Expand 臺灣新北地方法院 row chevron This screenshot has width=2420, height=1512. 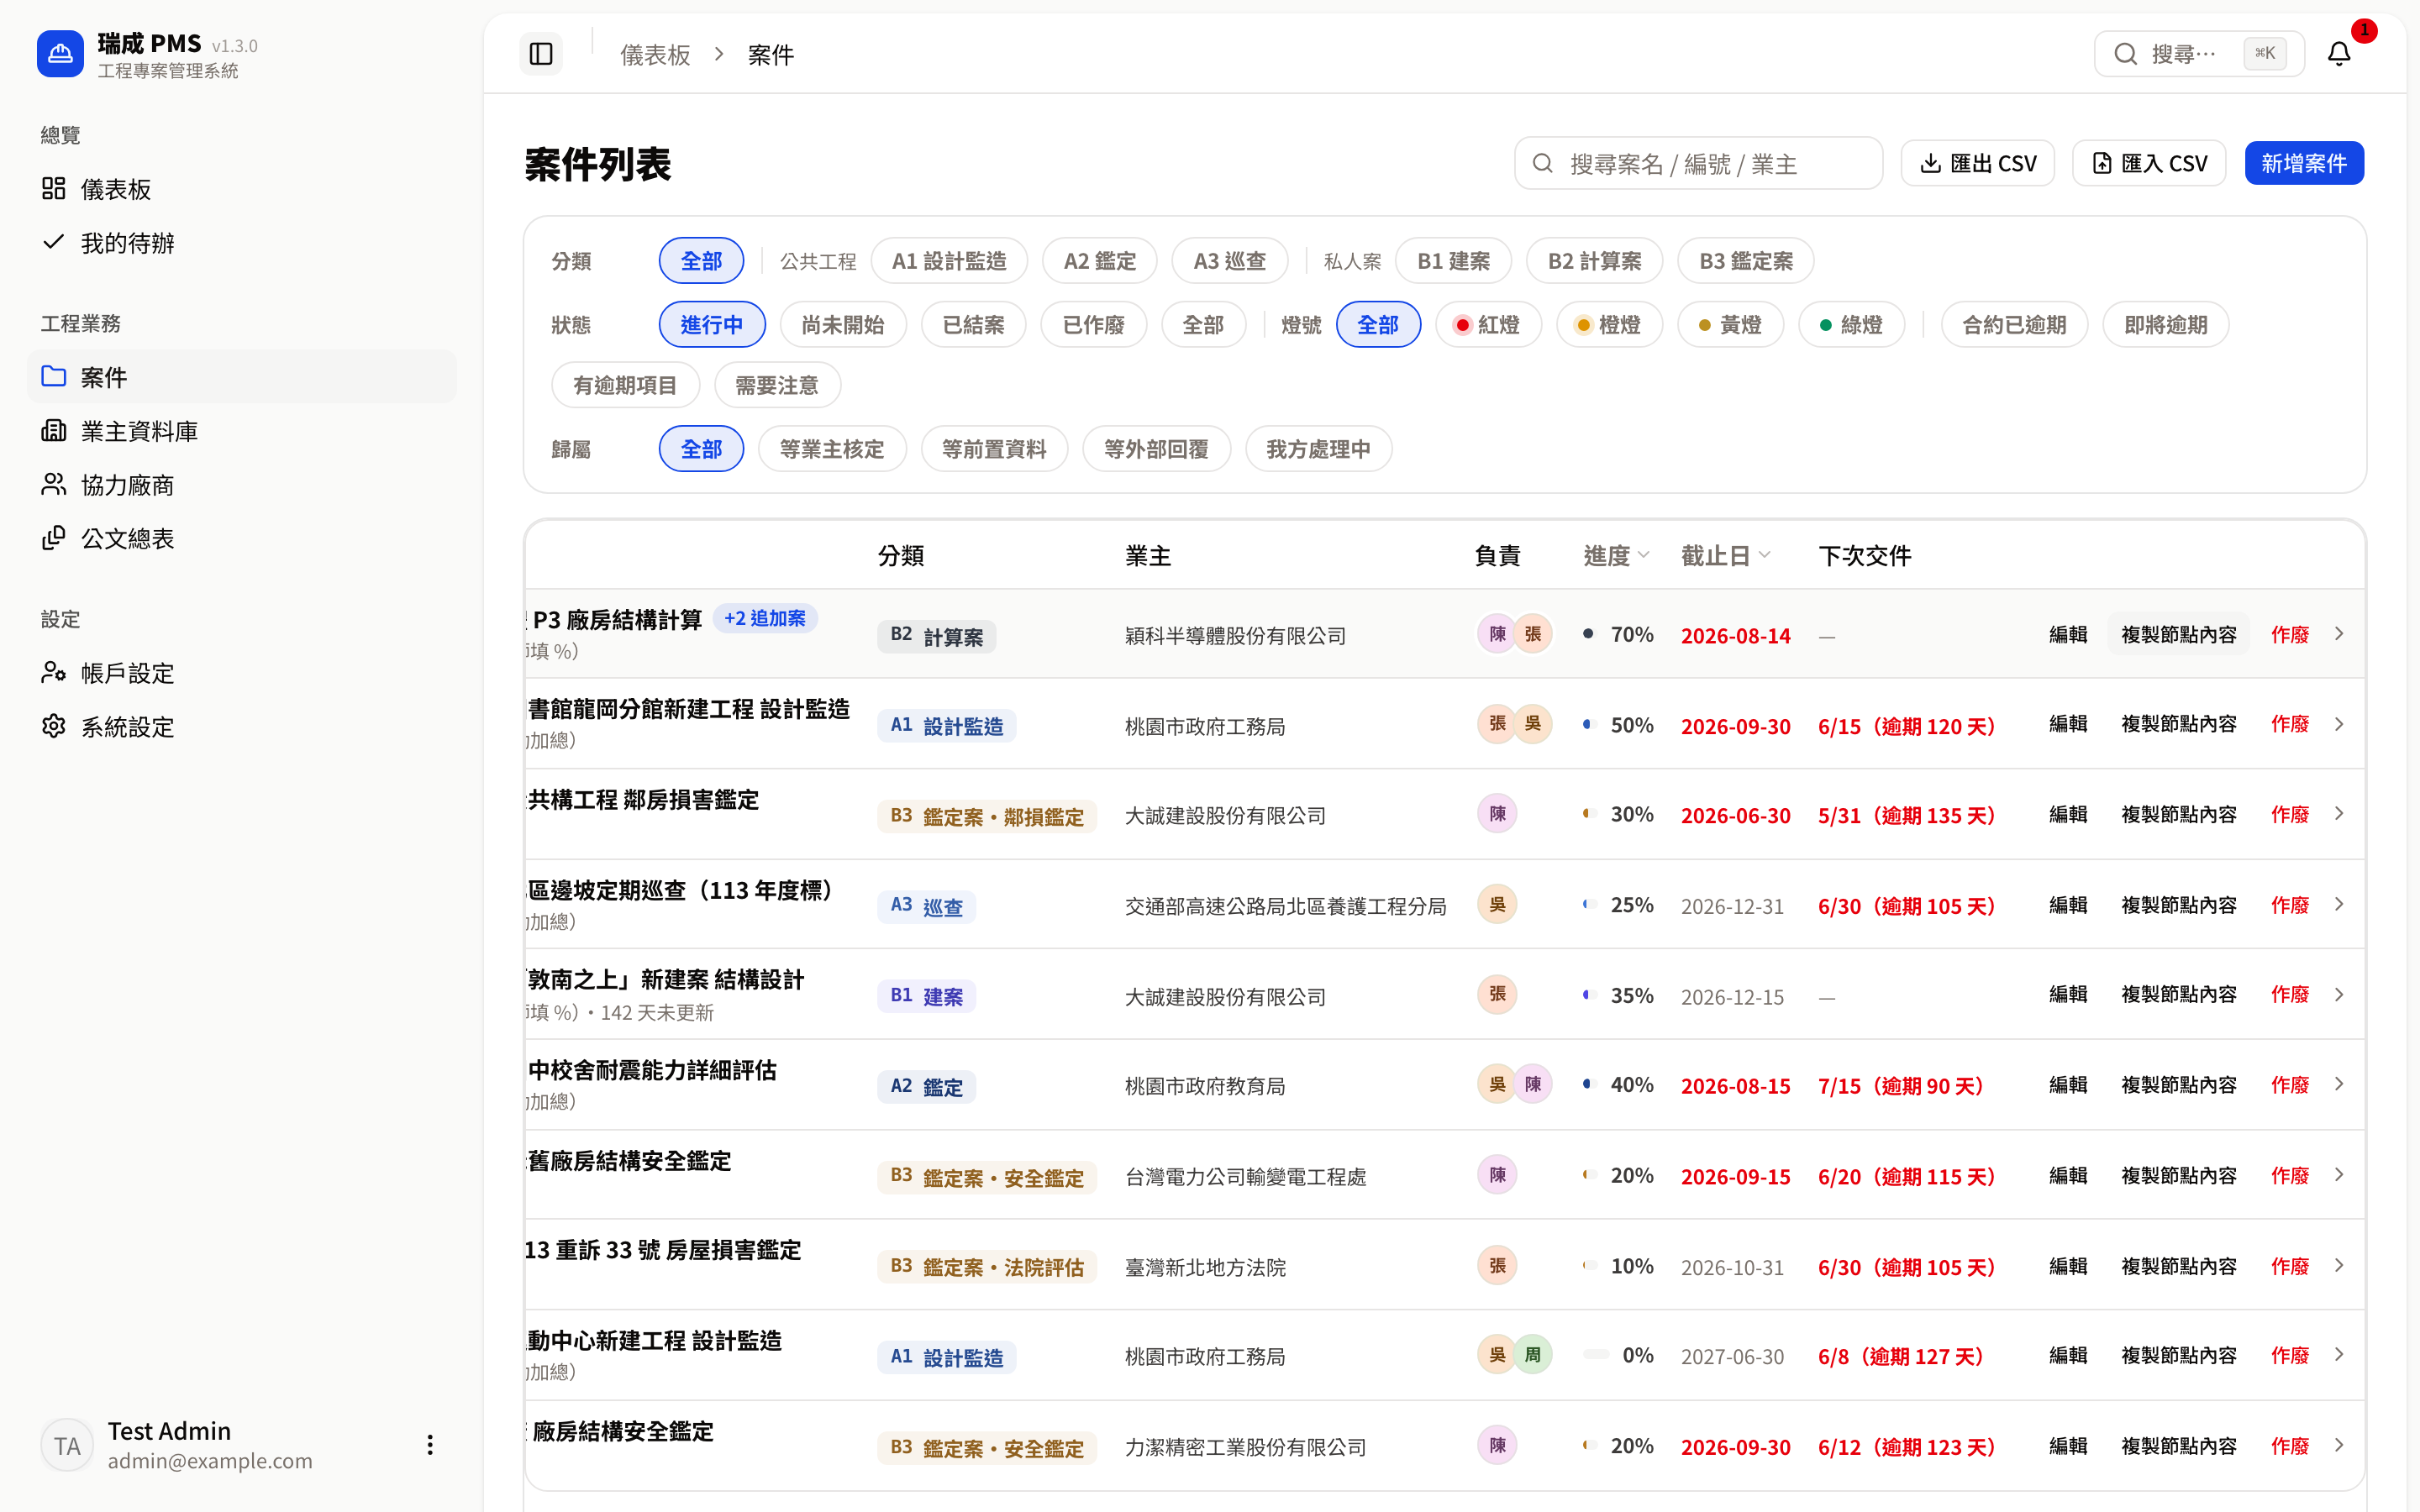pos(2339,1266)
